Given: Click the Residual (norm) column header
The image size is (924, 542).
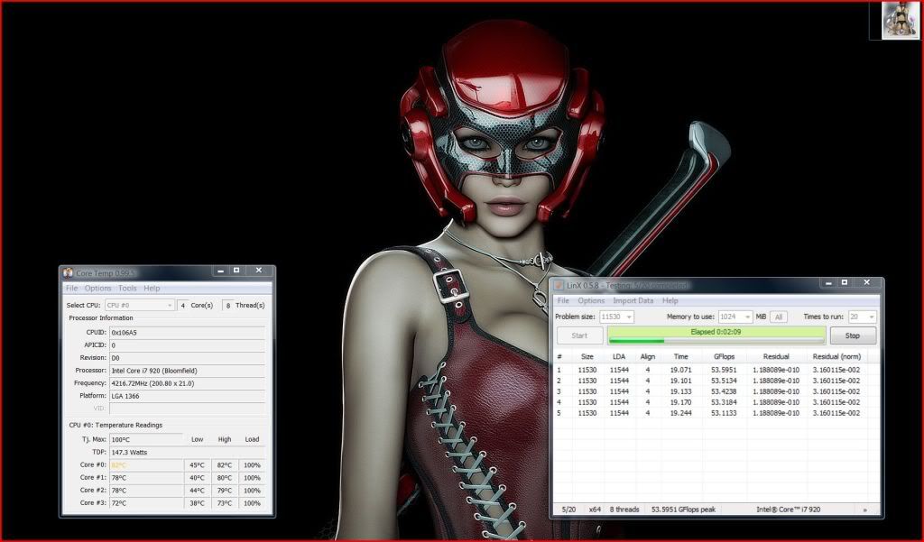Looking at the screenshot, I should coord(836,356).
